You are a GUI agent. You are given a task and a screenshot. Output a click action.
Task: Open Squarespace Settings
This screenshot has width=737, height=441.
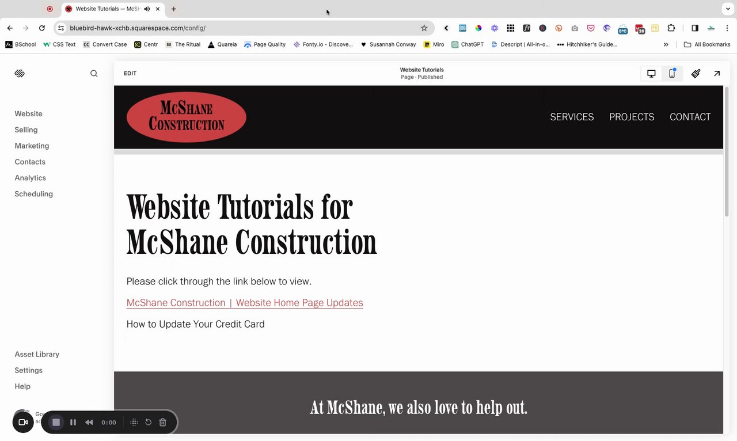tap(28, 370)
